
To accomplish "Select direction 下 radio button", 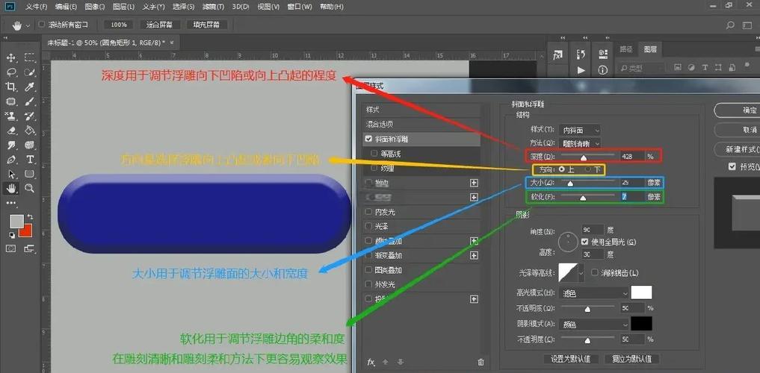I will [588, 170].
